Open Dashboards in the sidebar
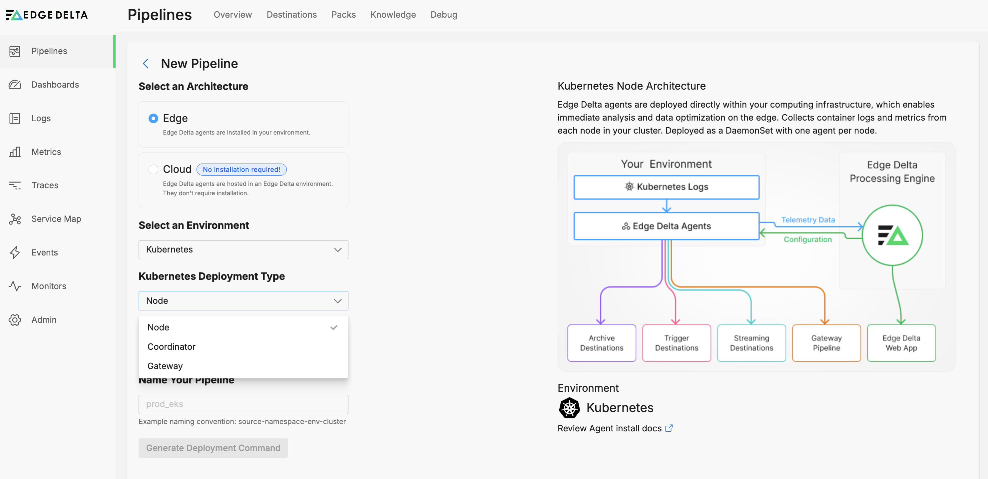This screenshot has height=479, width=988. click(x=58, y=84)
